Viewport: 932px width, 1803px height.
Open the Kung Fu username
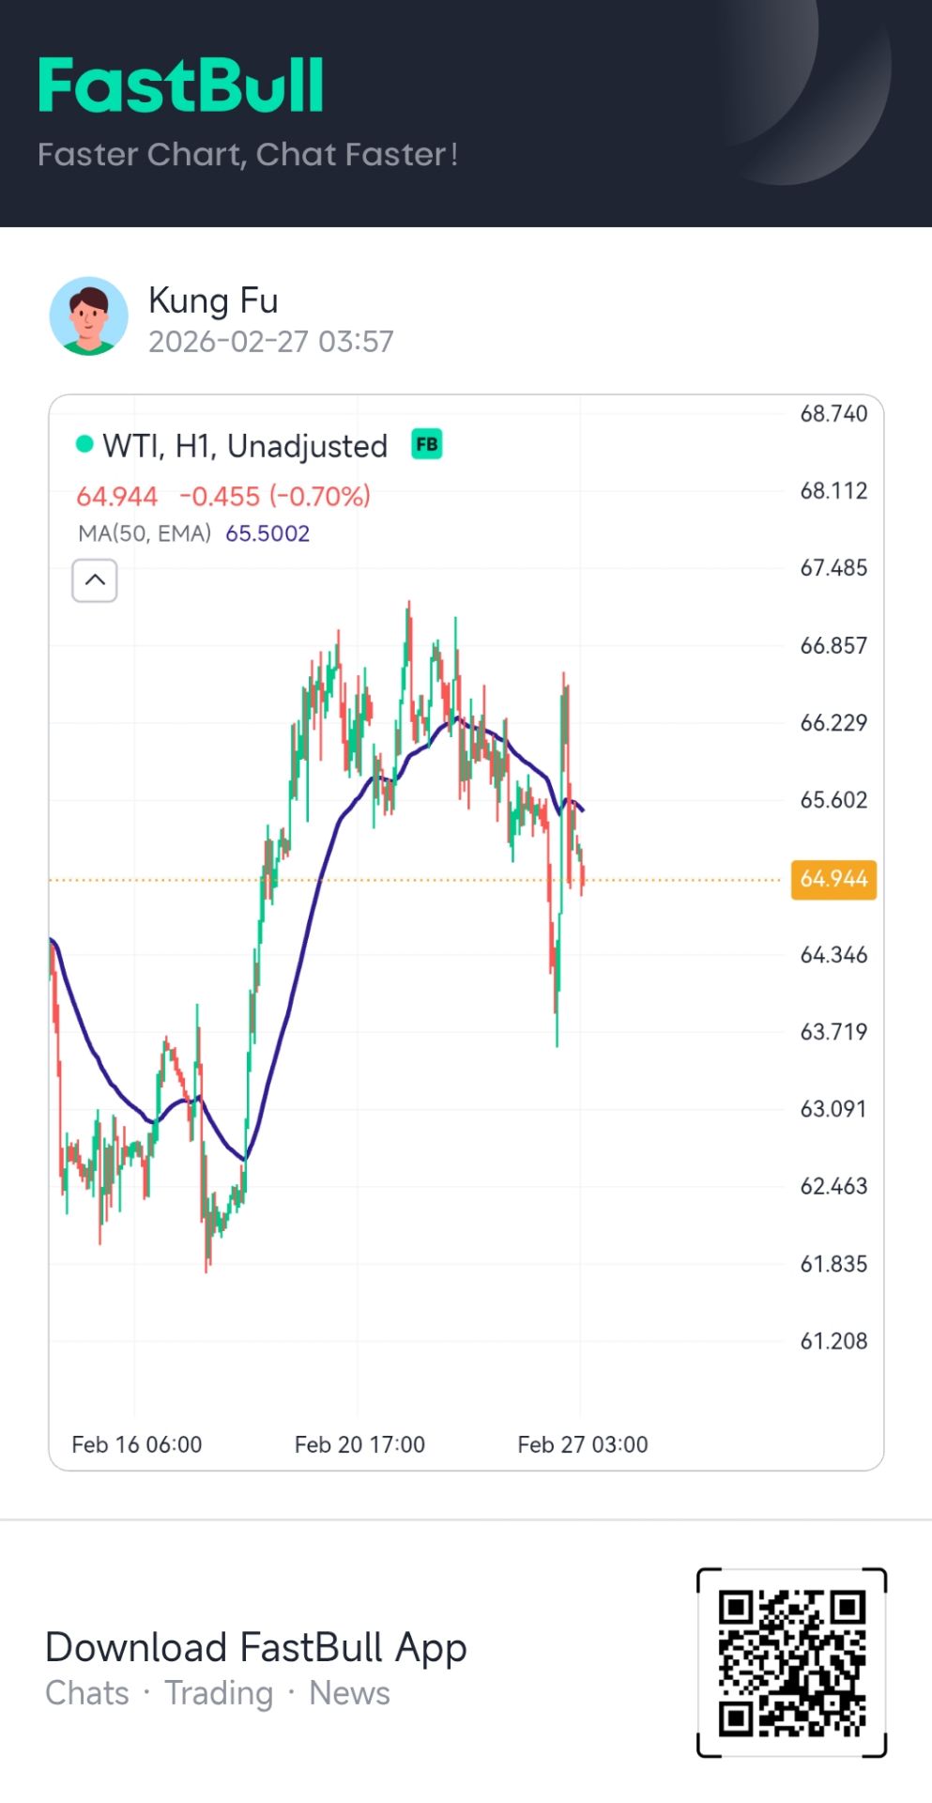tap(213, 300)
